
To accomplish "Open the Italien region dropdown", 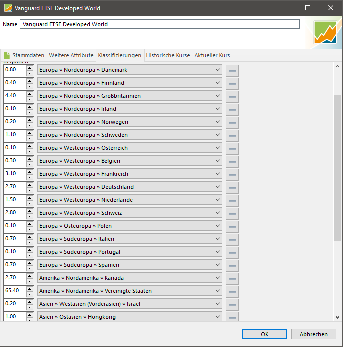I will [129, 239].
